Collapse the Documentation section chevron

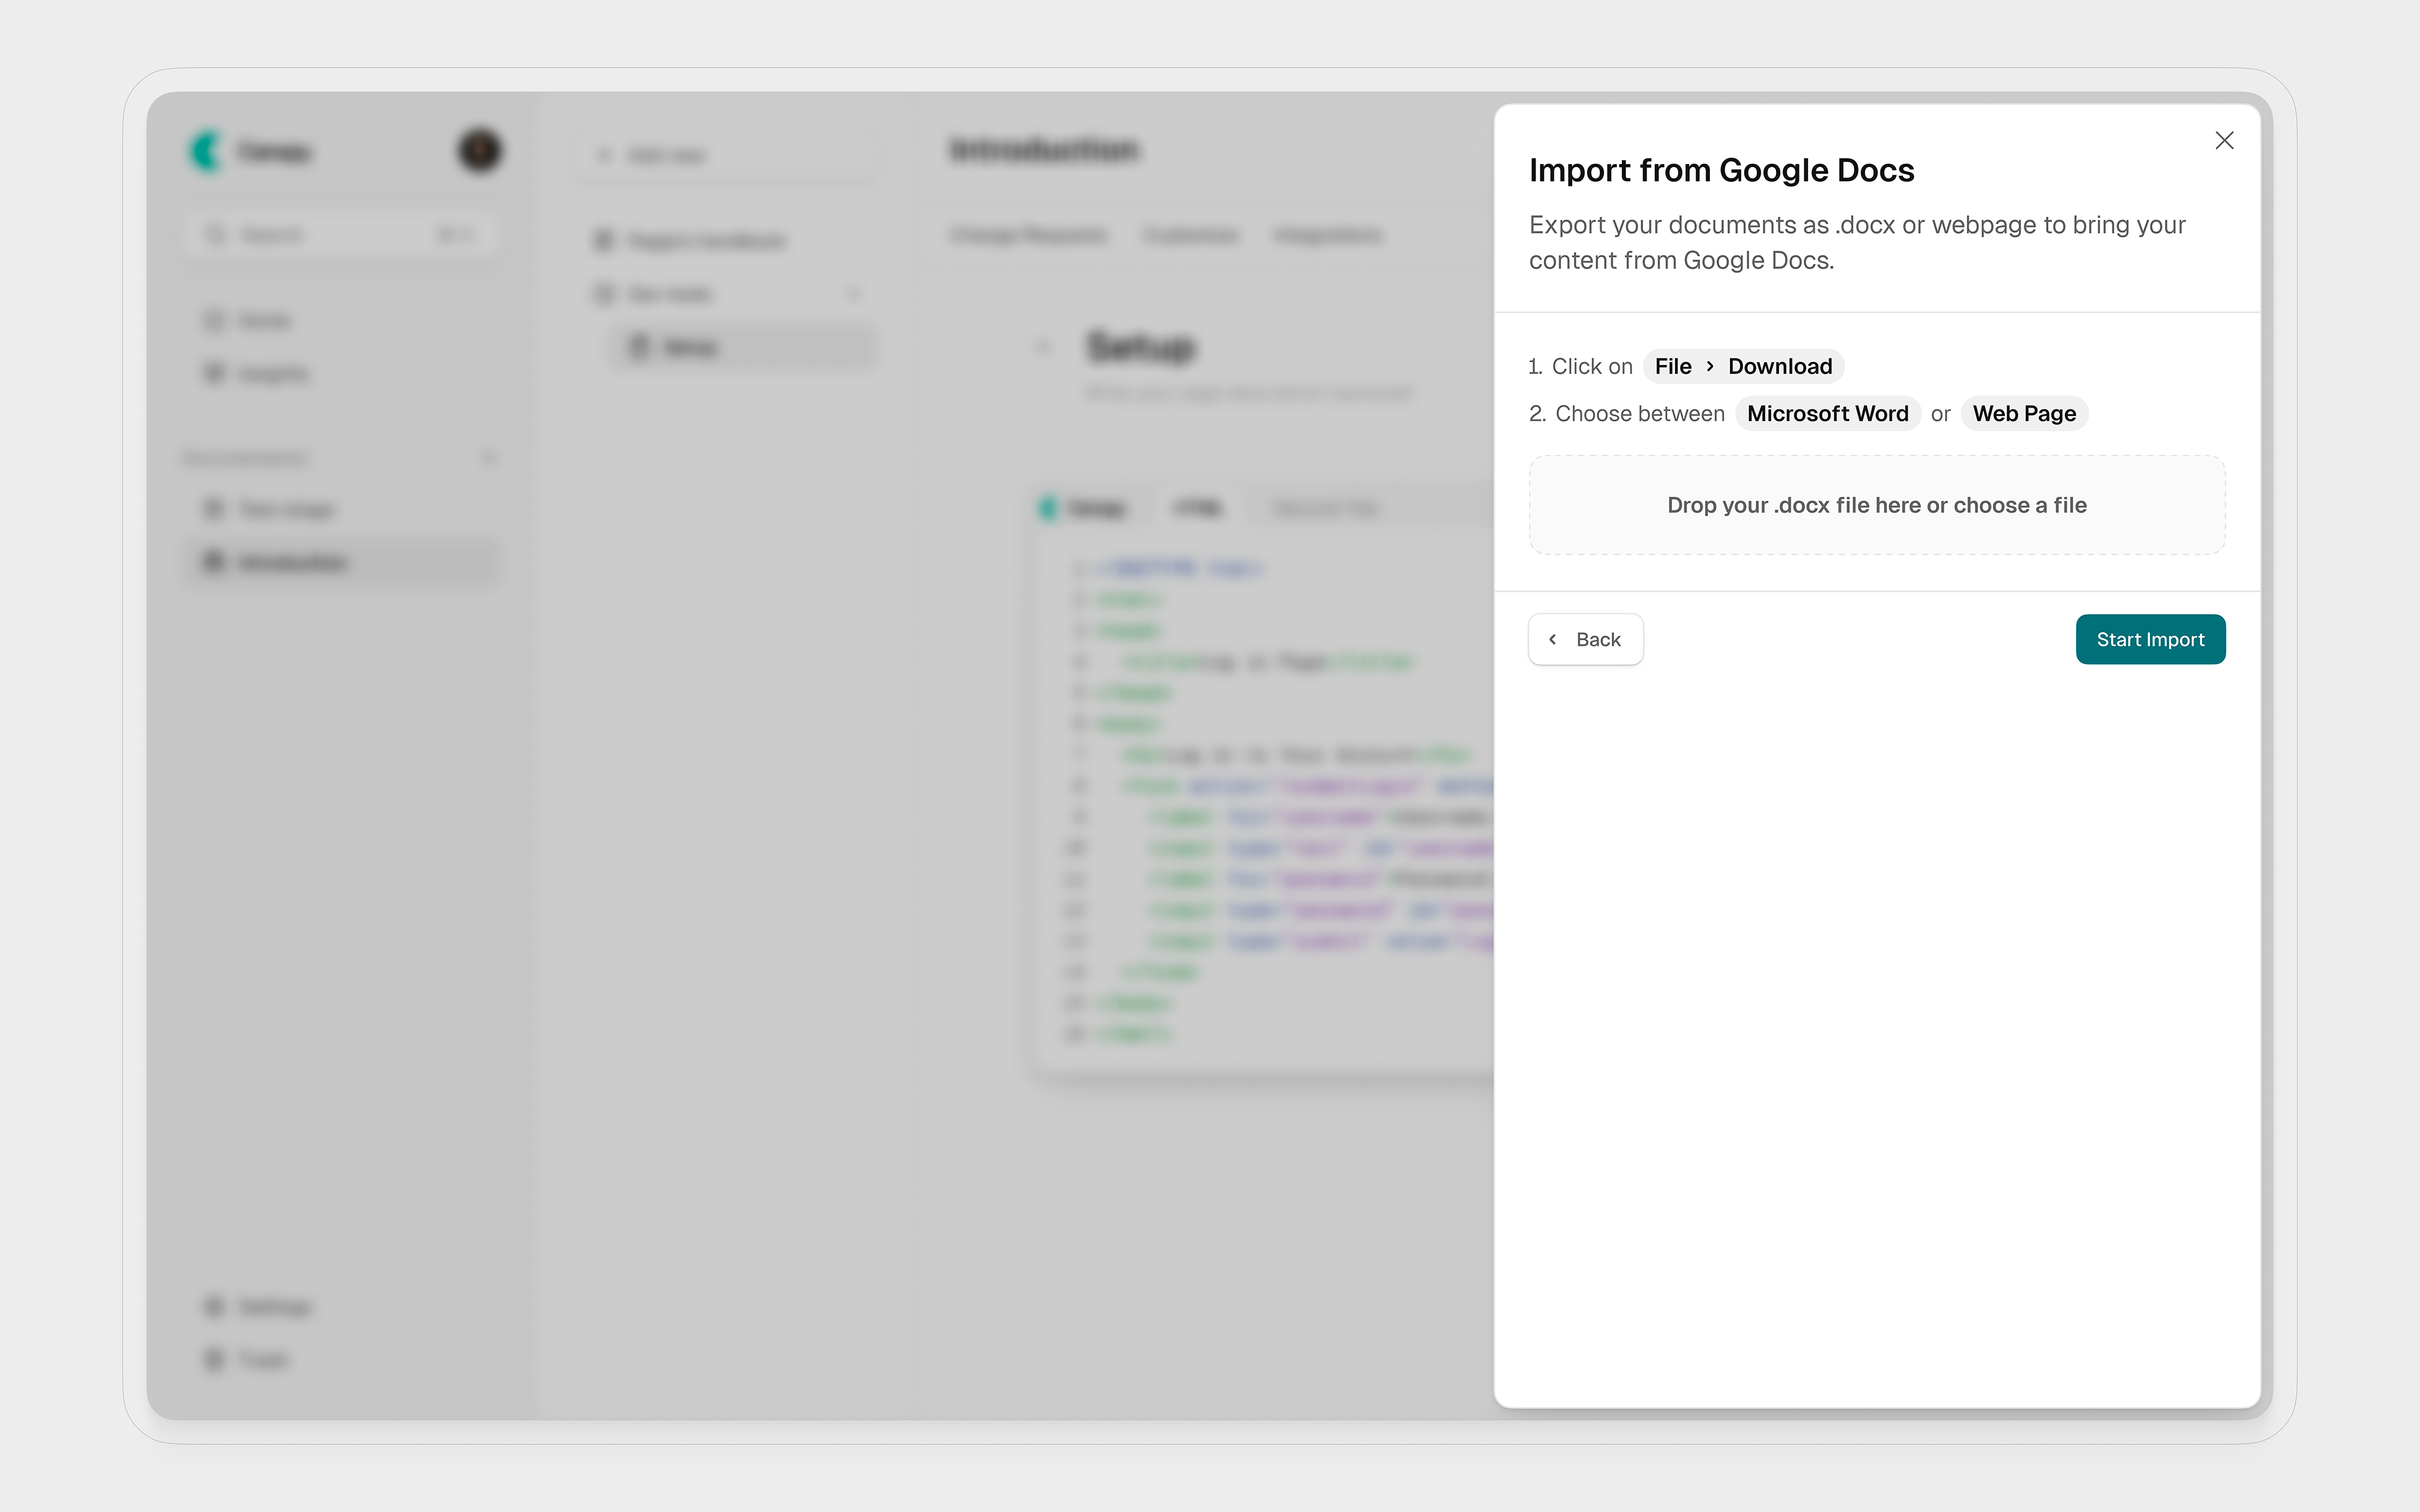click(489, 457)
